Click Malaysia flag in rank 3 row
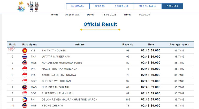Image resolution: width=199 pixels, height=109 pixels. [x=25, y=63]
